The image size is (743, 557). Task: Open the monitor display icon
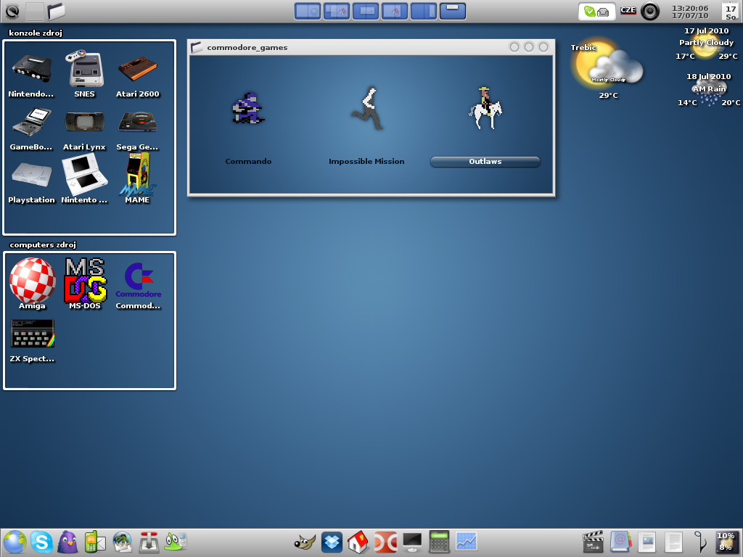point(412,542)
